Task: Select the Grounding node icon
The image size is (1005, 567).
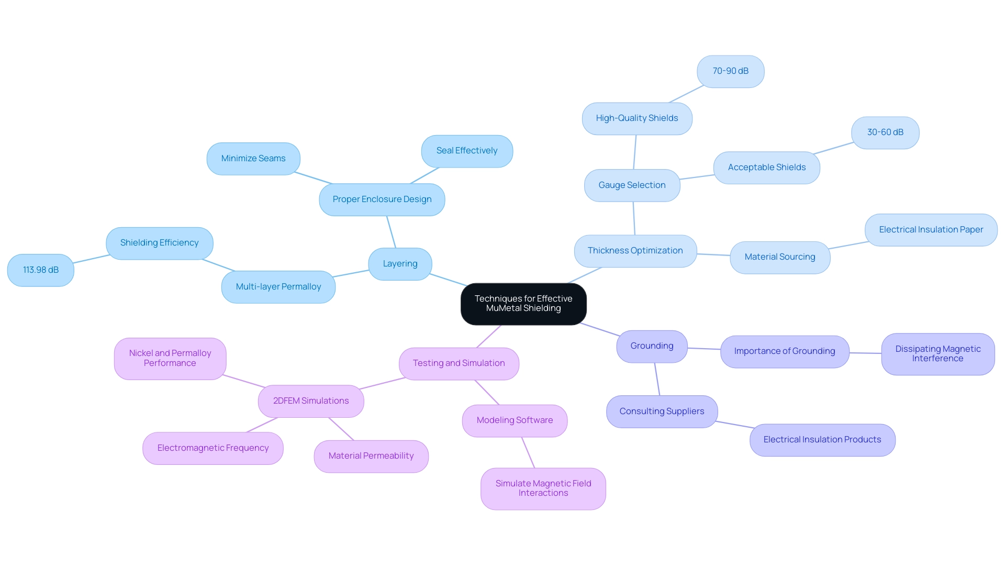Action: [x=652, y=344]
